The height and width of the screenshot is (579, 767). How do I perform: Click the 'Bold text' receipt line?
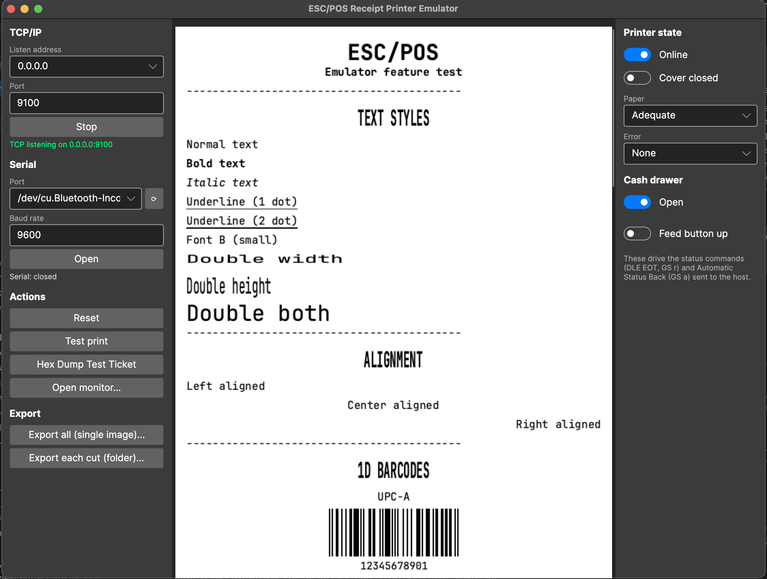tap(216, 164)
